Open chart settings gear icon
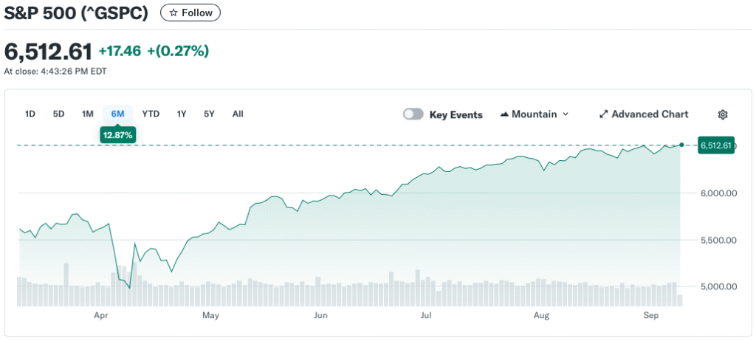 723,114
